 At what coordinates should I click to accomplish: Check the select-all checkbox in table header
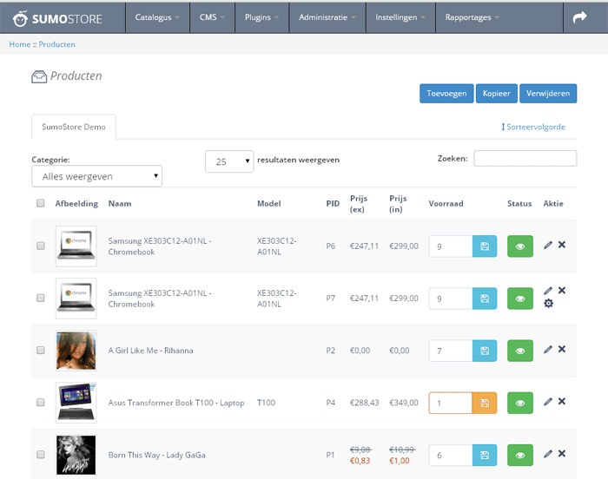coord(41,204)
